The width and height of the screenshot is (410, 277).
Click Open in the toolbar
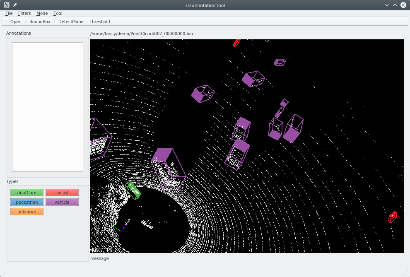16,22
